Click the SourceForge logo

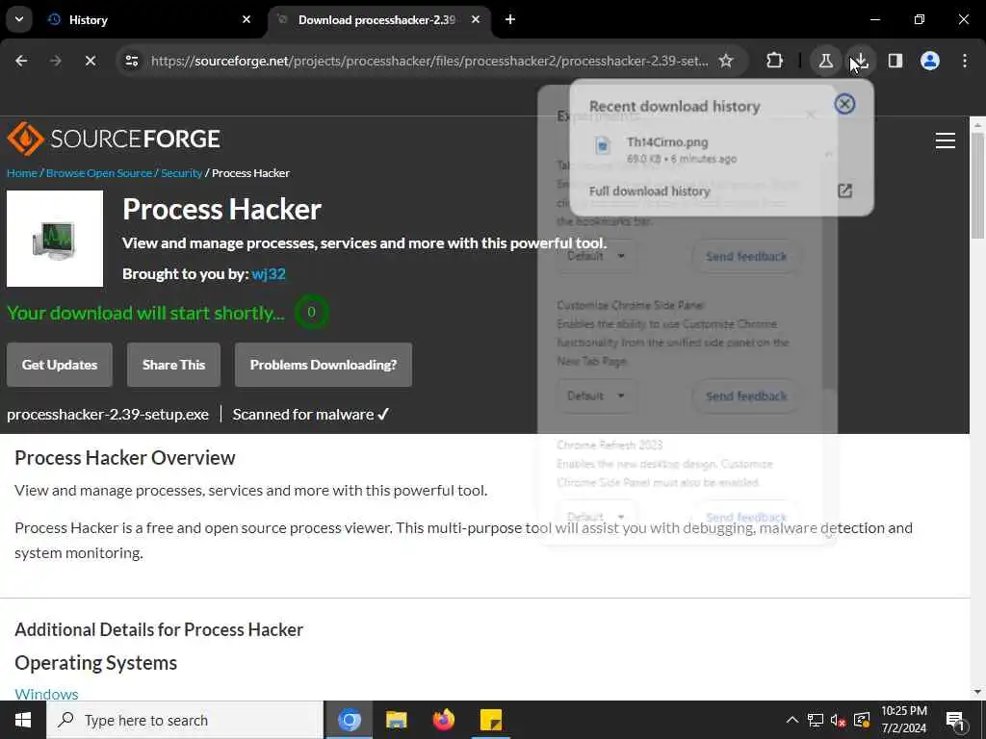(114, 139)
